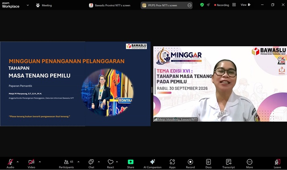This screenshot has height=170, width=287.
Task: Click the divider handle between shared screens
Action: (152, 90)
